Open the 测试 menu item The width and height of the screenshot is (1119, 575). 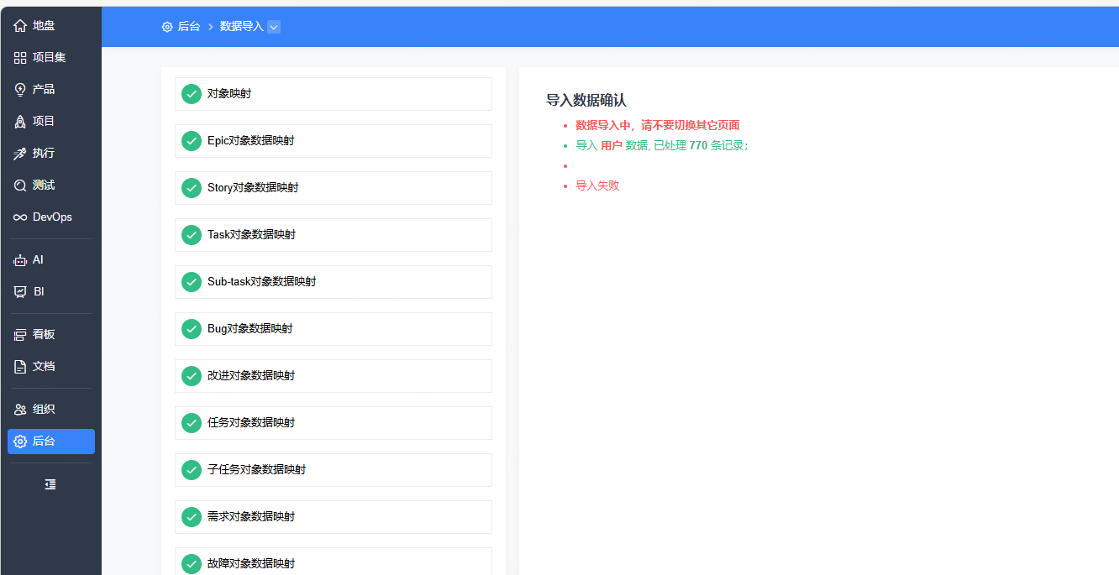pos(51,186)
